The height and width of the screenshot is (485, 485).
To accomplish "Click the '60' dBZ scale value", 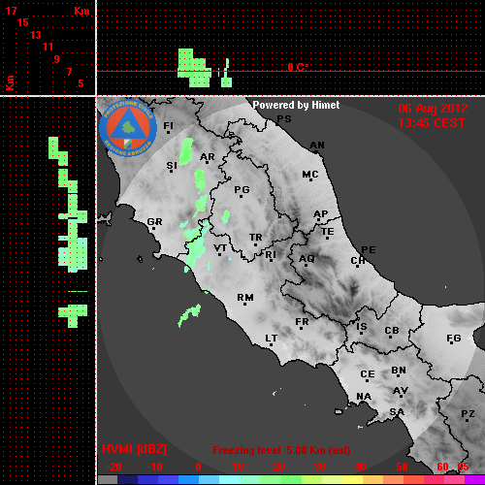I will tap(442, 467).
